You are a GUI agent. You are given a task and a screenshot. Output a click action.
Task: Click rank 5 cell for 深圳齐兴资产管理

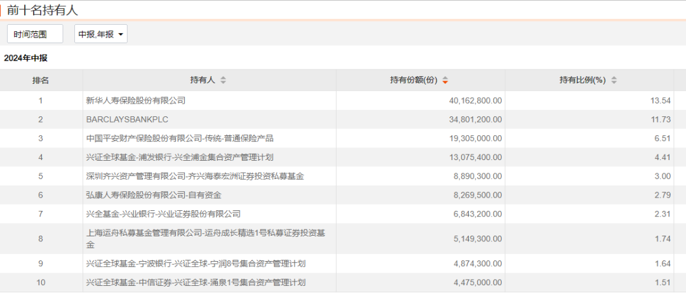coord(41,176)
